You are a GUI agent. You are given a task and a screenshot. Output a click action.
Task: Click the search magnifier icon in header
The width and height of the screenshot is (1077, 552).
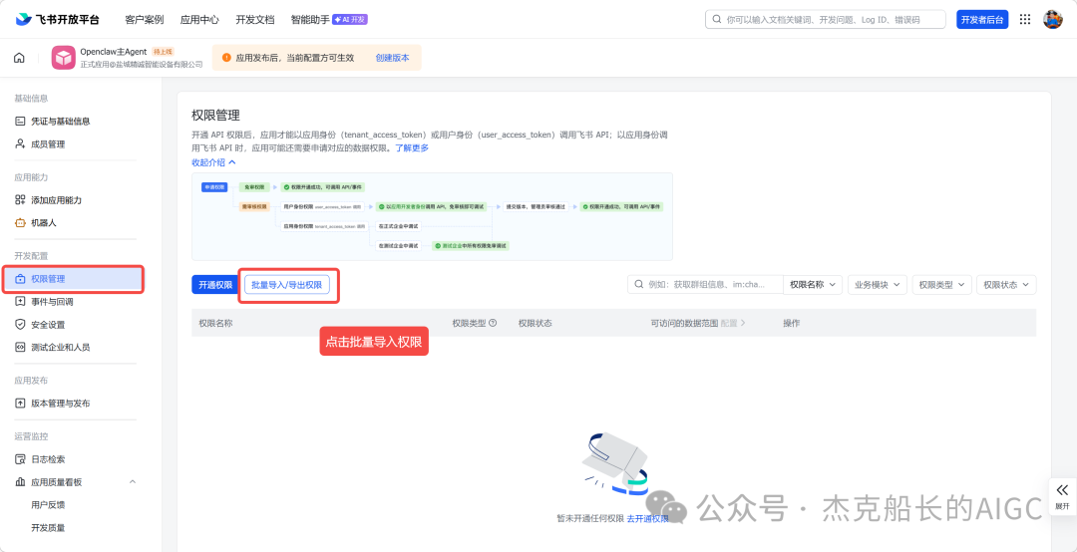717,20
